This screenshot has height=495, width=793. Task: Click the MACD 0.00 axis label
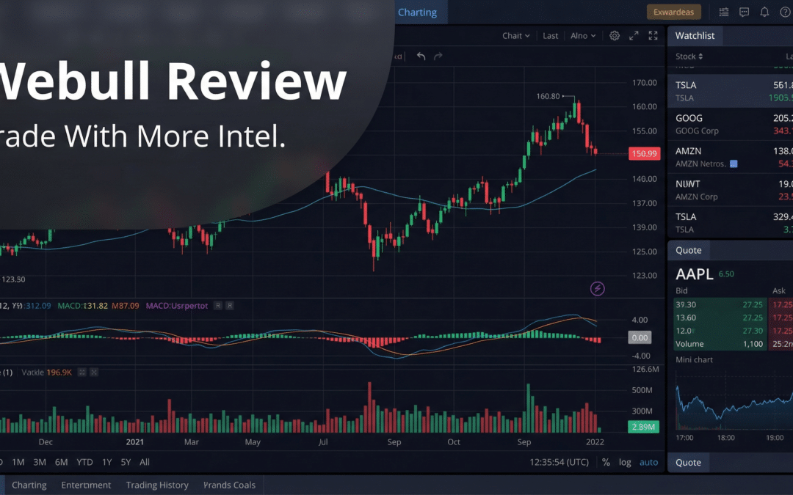[640, 337]
